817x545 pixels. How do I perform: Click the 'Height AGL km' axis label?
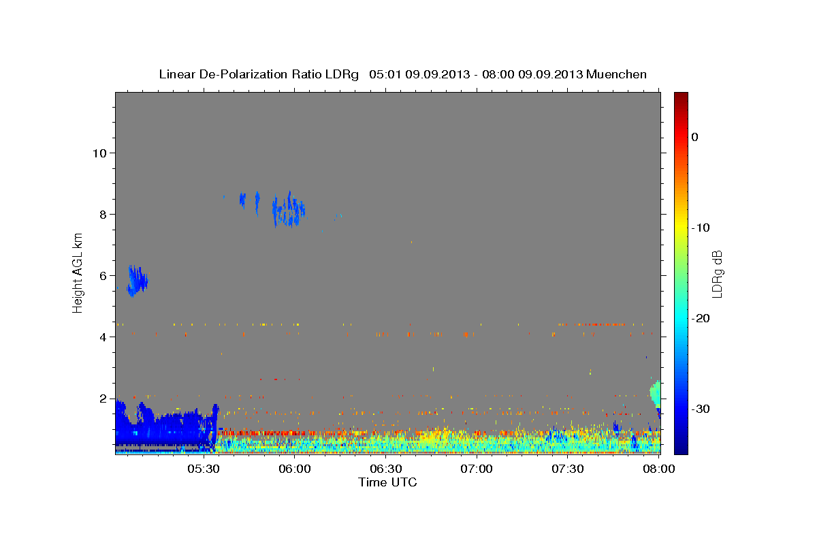[x=78, y=272]
